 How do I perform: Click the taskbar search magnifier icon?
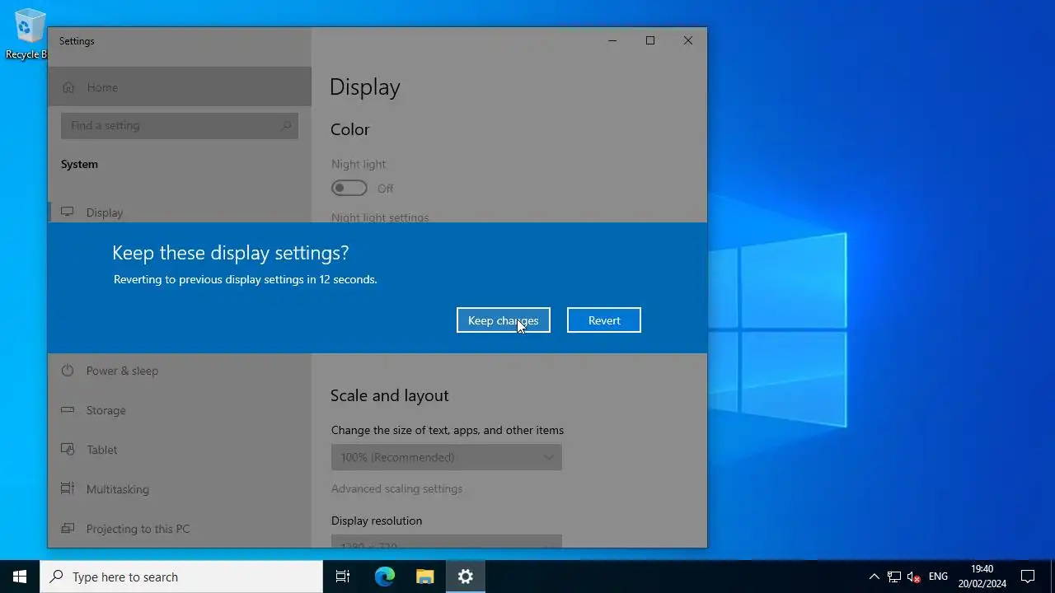pos(56,577)
